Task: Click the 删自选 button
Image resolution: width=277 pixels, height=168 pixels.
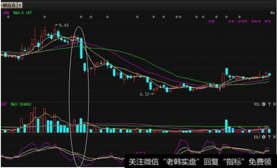Action: click(x=9, y=5)
